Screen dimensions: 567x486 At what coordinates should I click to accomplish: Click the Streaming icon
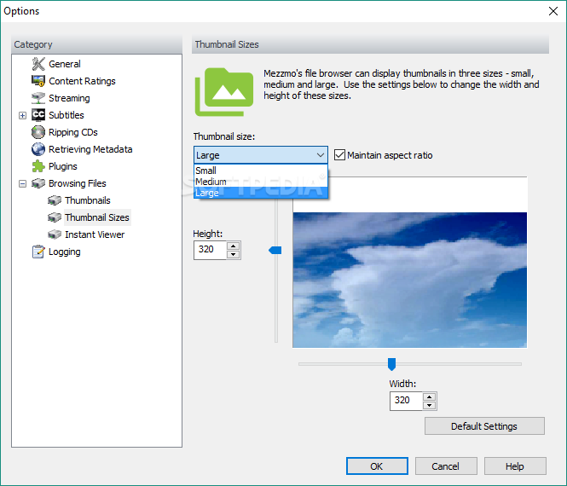pyautogui.click(x=38, y=98)
